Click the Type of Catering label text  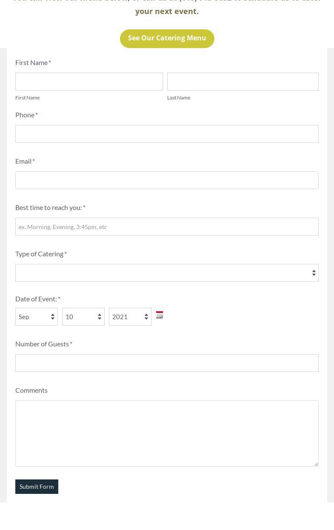point(39,254)
